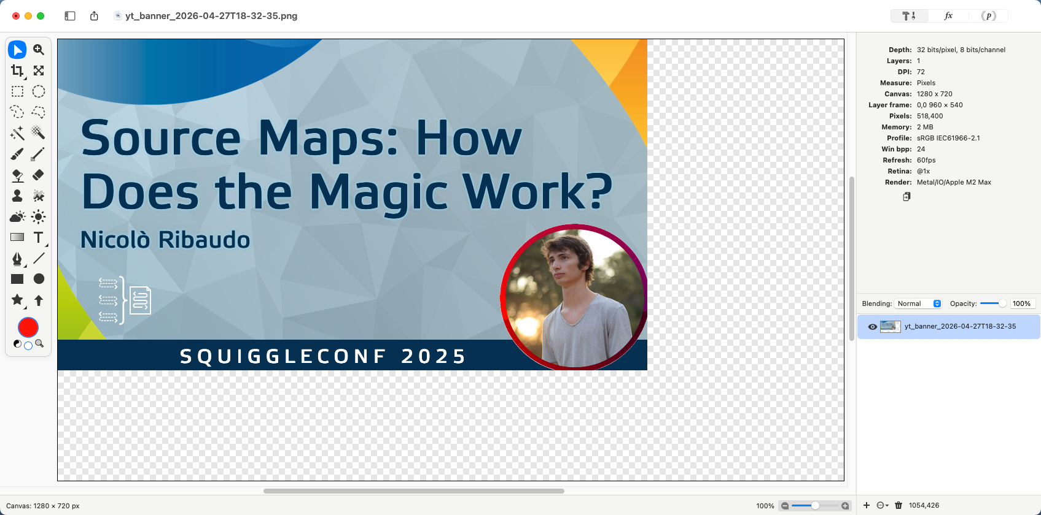Choose the elliptical selection tool
The image size is (1041, 515).
(38, 91)
